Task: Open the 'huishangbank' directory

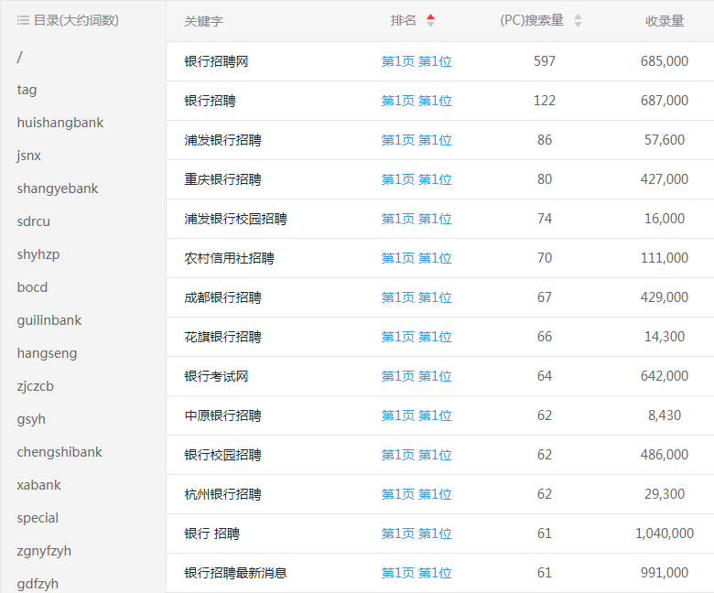Action: 59,123
